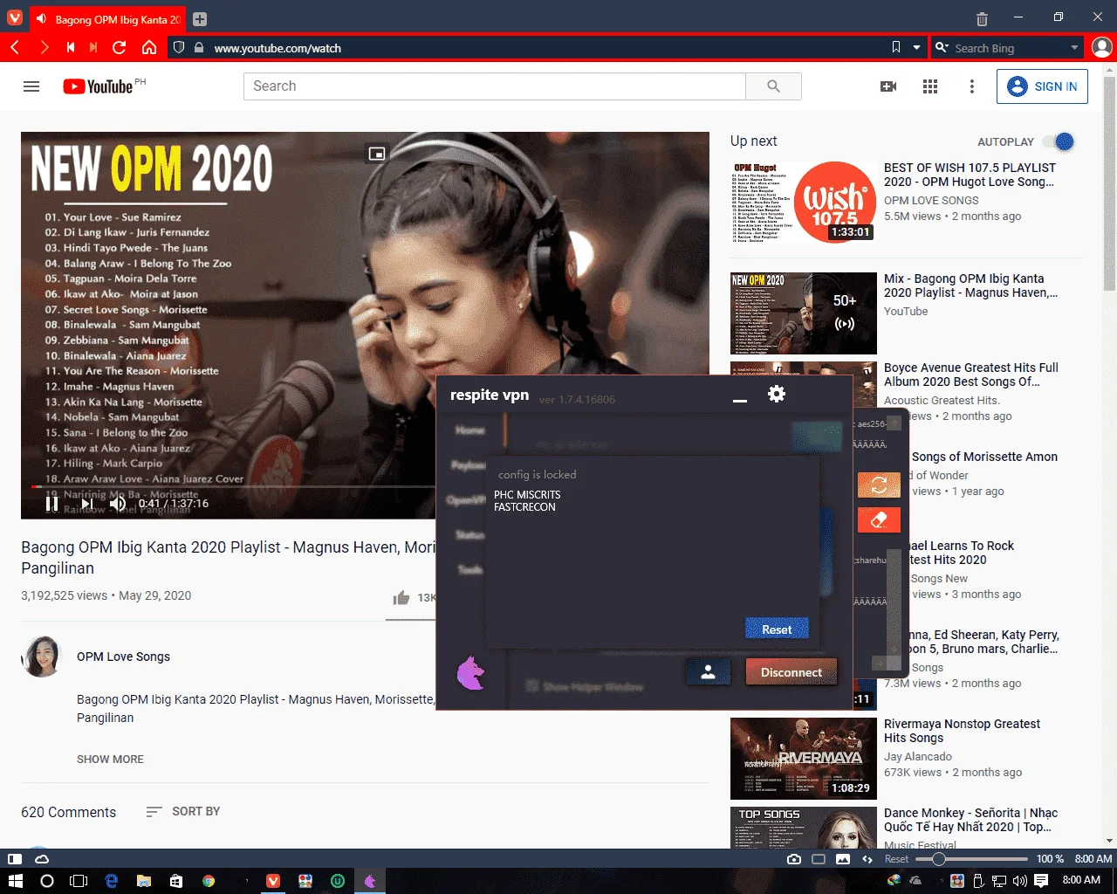
Task: Click the Sign In button
Action: tap(1042, 86)
